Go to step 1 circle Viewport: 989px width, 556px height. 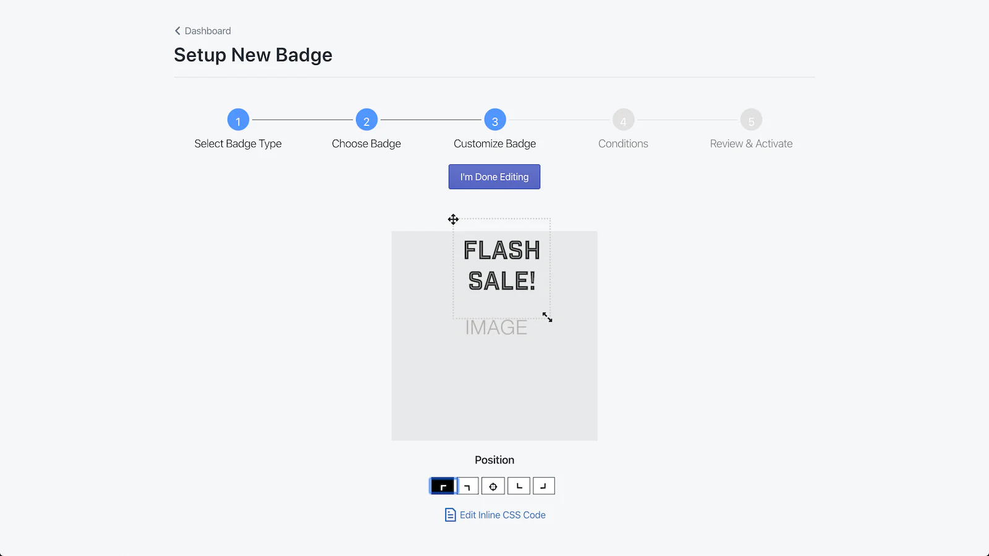(238, 120)
